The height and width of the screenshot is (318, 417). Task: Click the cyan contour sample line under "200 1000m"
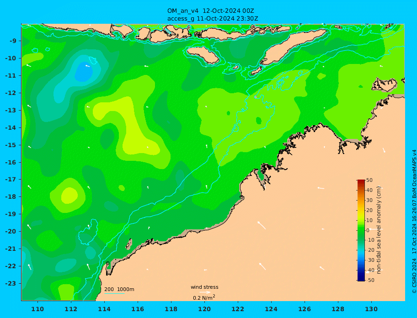coord(114,293)
